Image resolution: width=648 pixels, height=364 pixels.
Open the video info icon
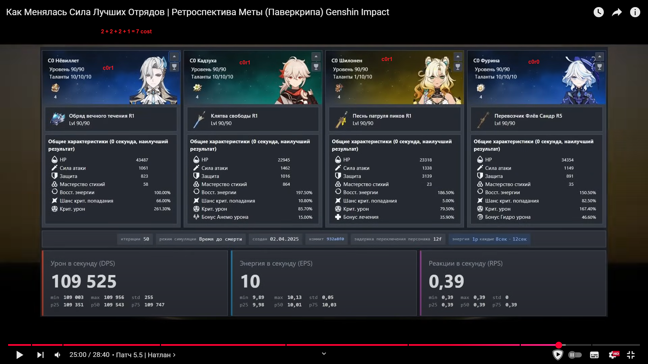tap(635, 12)
